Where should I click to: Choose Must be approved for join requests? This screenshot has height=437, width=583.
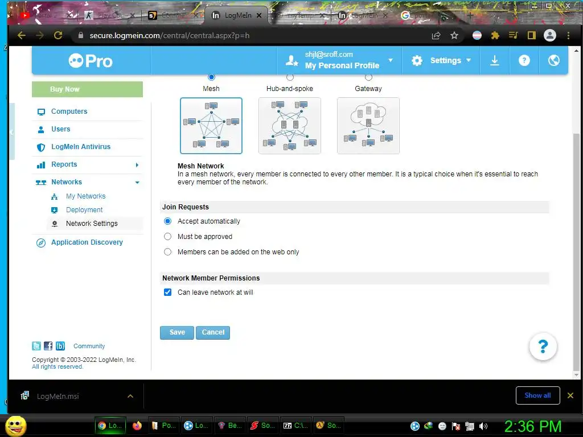pos(168,236)
